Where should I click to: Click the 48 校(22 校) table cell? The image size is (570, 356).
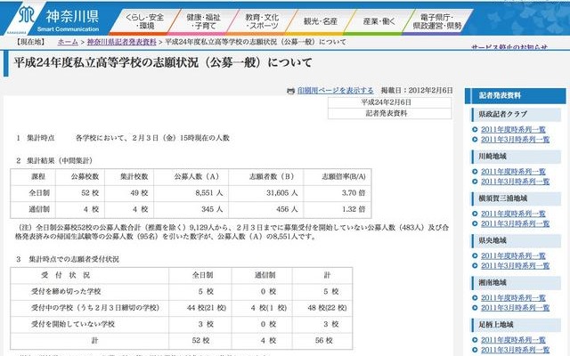pyautogui.click(x=322, y=308)
